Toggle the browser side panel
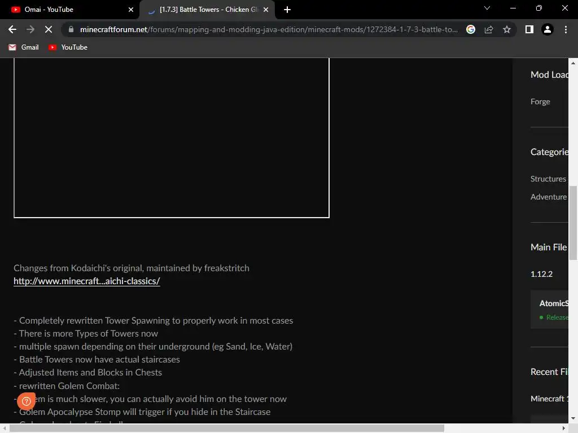This screenshot has width=578, height=433. 529,29
